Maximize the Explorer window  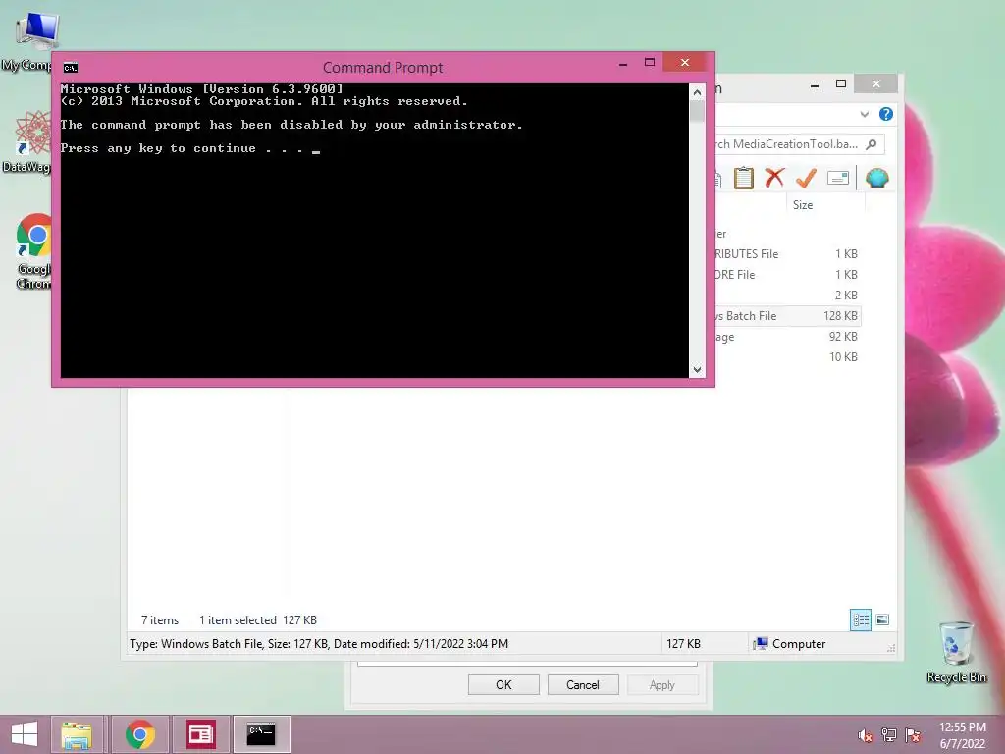pyautogui.click(x=841, y=84)
